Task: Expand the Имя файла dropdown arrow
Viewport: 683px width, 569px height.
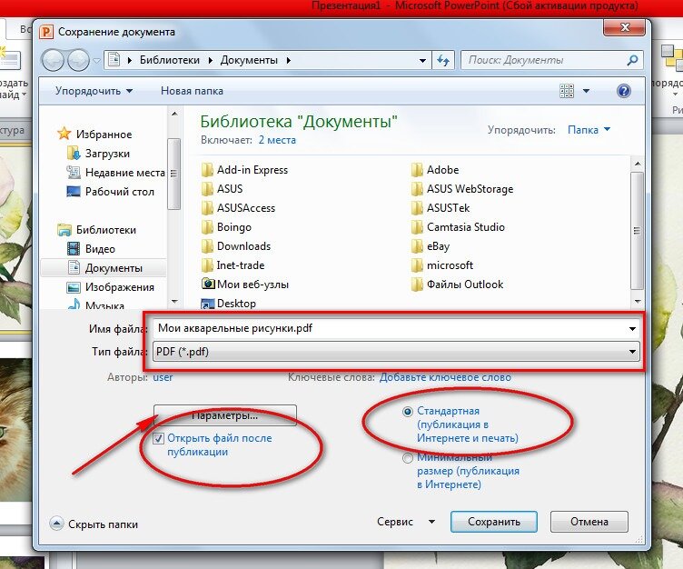Action: 632,328
